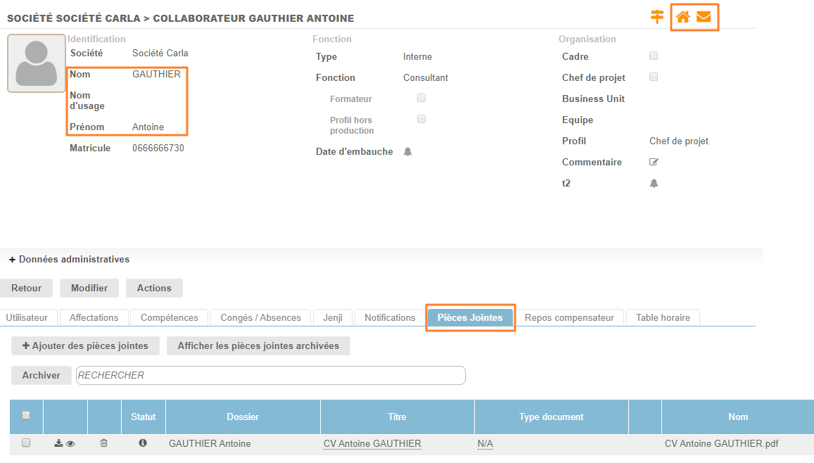Download the CV Antoine GAUTHIER attachment

click(x=58, y=443)
